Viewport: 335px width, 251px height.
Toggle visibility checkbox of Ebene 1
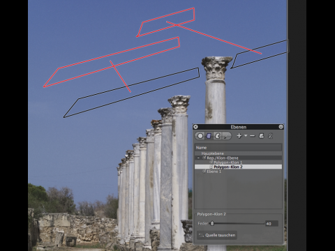(204, 172)
